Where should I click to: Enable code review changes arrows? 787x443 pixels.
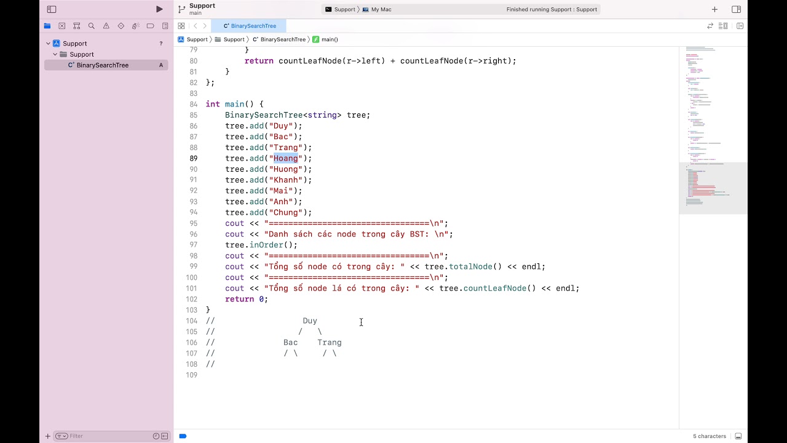pos(710,26)
